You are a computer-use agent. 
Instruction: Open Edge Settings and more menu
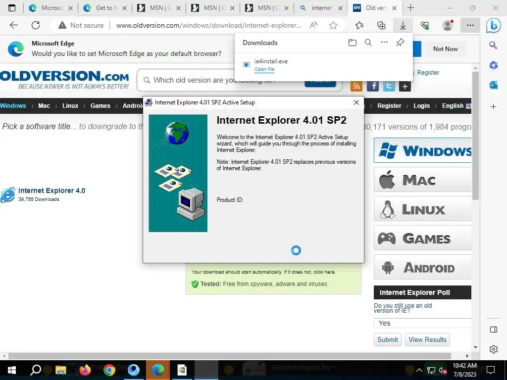point(470,25)
